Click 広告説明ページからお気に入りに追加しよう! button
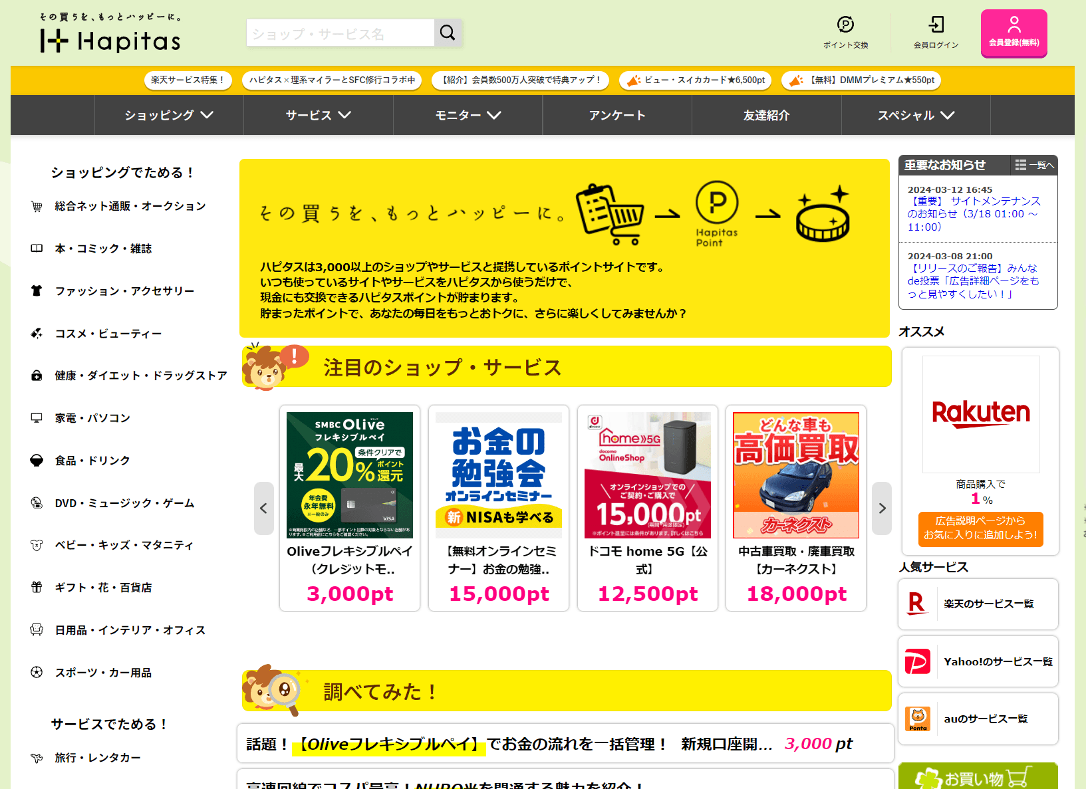This screenshot has width=1086, height=789. [x=981, y=528]
